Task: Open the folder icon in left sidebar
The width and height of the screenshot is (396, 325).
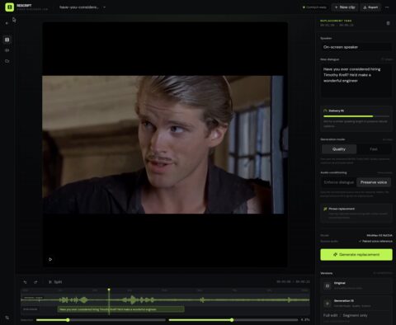Action: 7,61
